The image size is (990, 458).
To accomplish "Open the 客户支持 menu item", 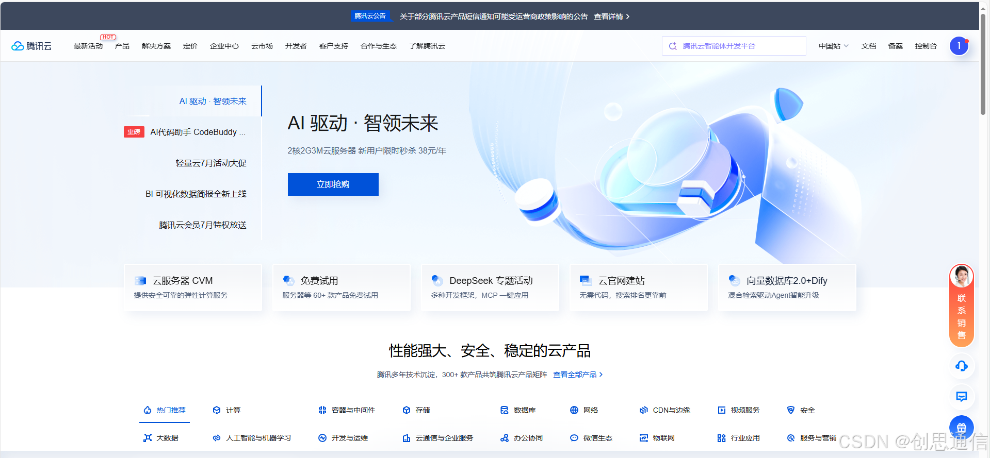I will [334, 46].
